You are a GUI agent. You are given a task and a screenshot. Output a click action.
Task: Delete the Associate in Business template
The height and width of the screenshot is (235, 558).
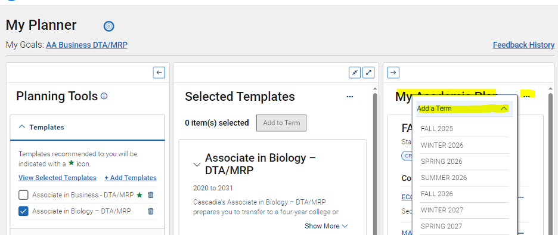pos(151,195)
